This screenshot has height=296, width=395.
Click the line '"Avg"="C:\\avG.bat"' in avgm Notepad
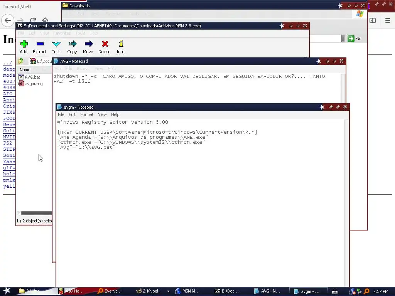(86, 147)
